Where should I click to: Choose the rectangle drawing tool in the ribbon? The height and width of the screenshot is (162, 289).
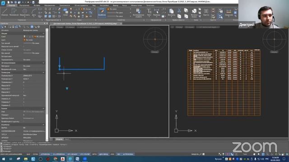tap(39, 9)
